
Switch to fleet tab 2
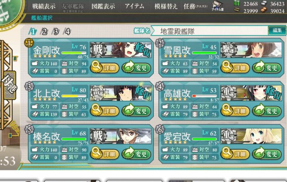44,31
